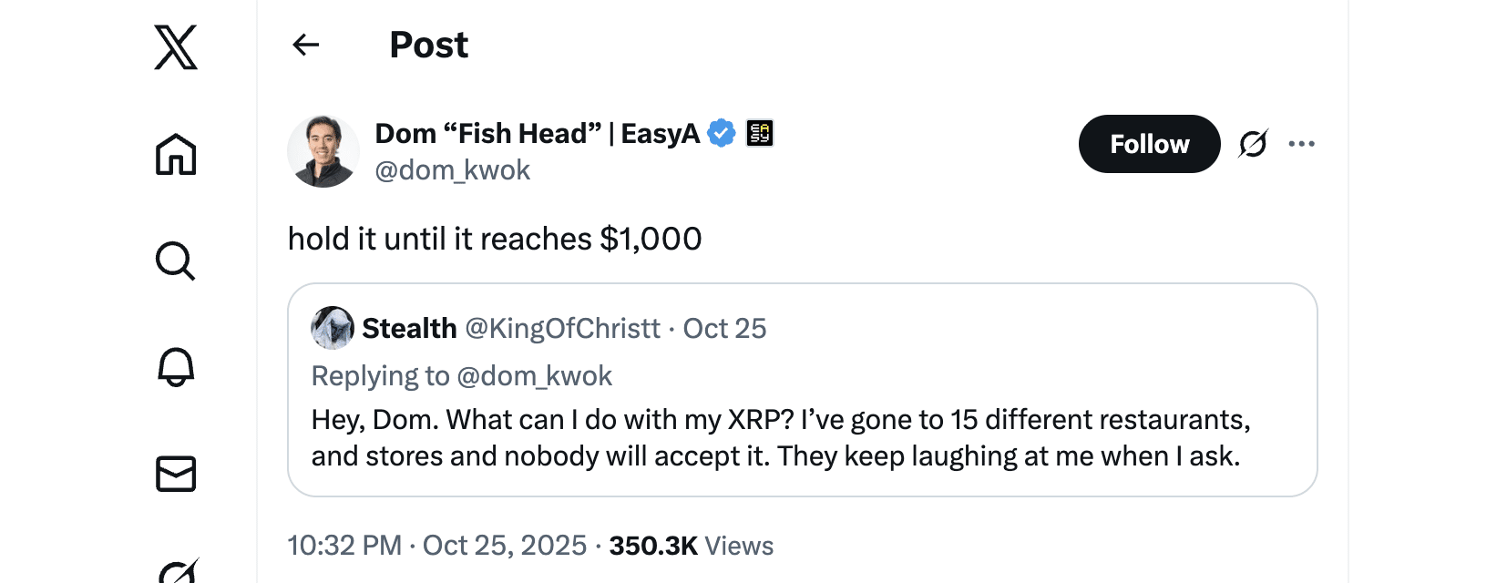This screenshot has height=583, width=1507.
Task: Open Dom "Fish Head" | EasyA display name
Action: tap(537, 133)
